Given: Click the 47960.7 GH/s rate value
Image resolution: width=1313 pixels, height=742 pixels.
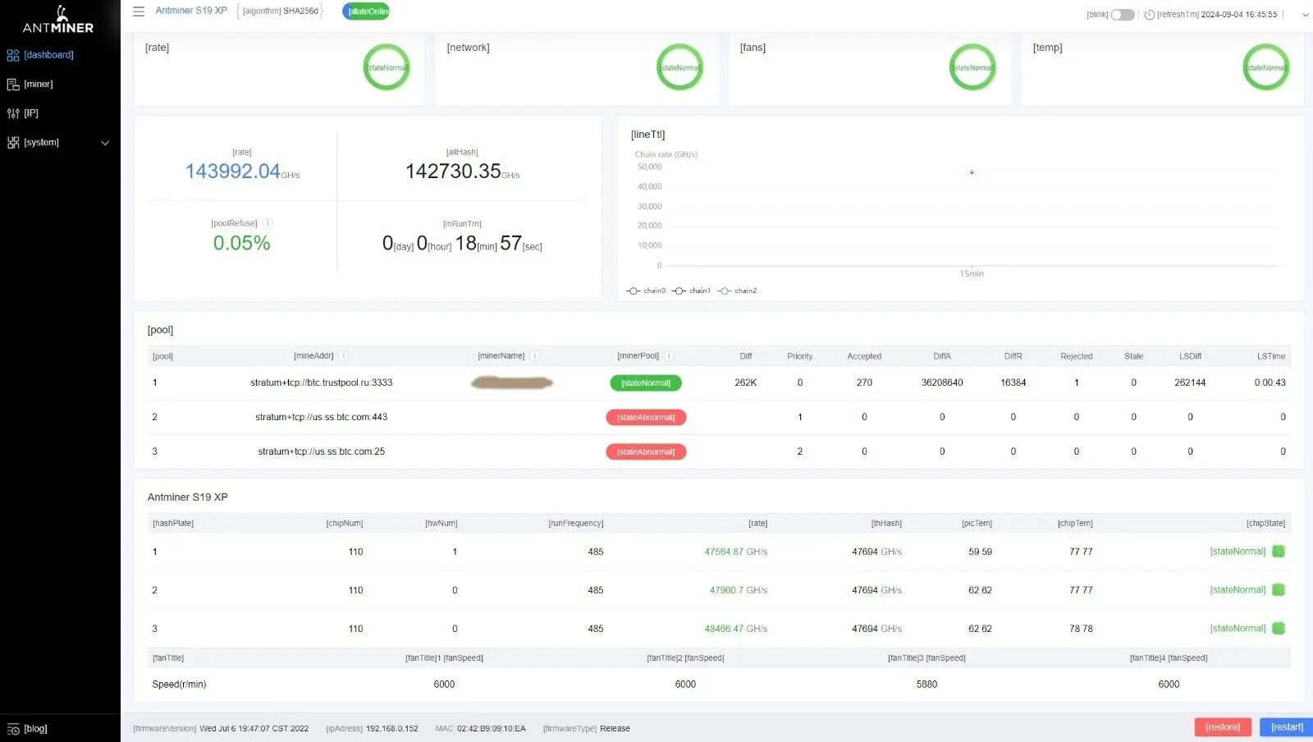Looking at the screenshot, I should pyautogui.click(x=739, y=591).
